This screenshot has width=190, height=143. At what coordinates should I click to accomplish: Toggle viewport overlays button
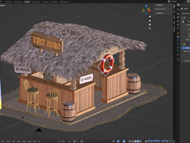124,141
